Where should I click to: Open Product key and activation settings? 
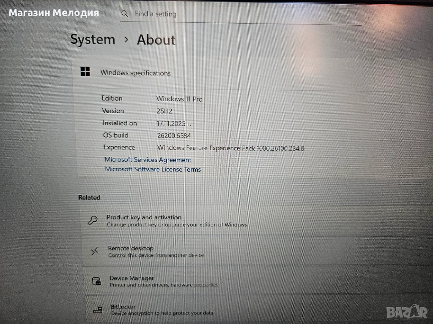[x=144, y=218]
